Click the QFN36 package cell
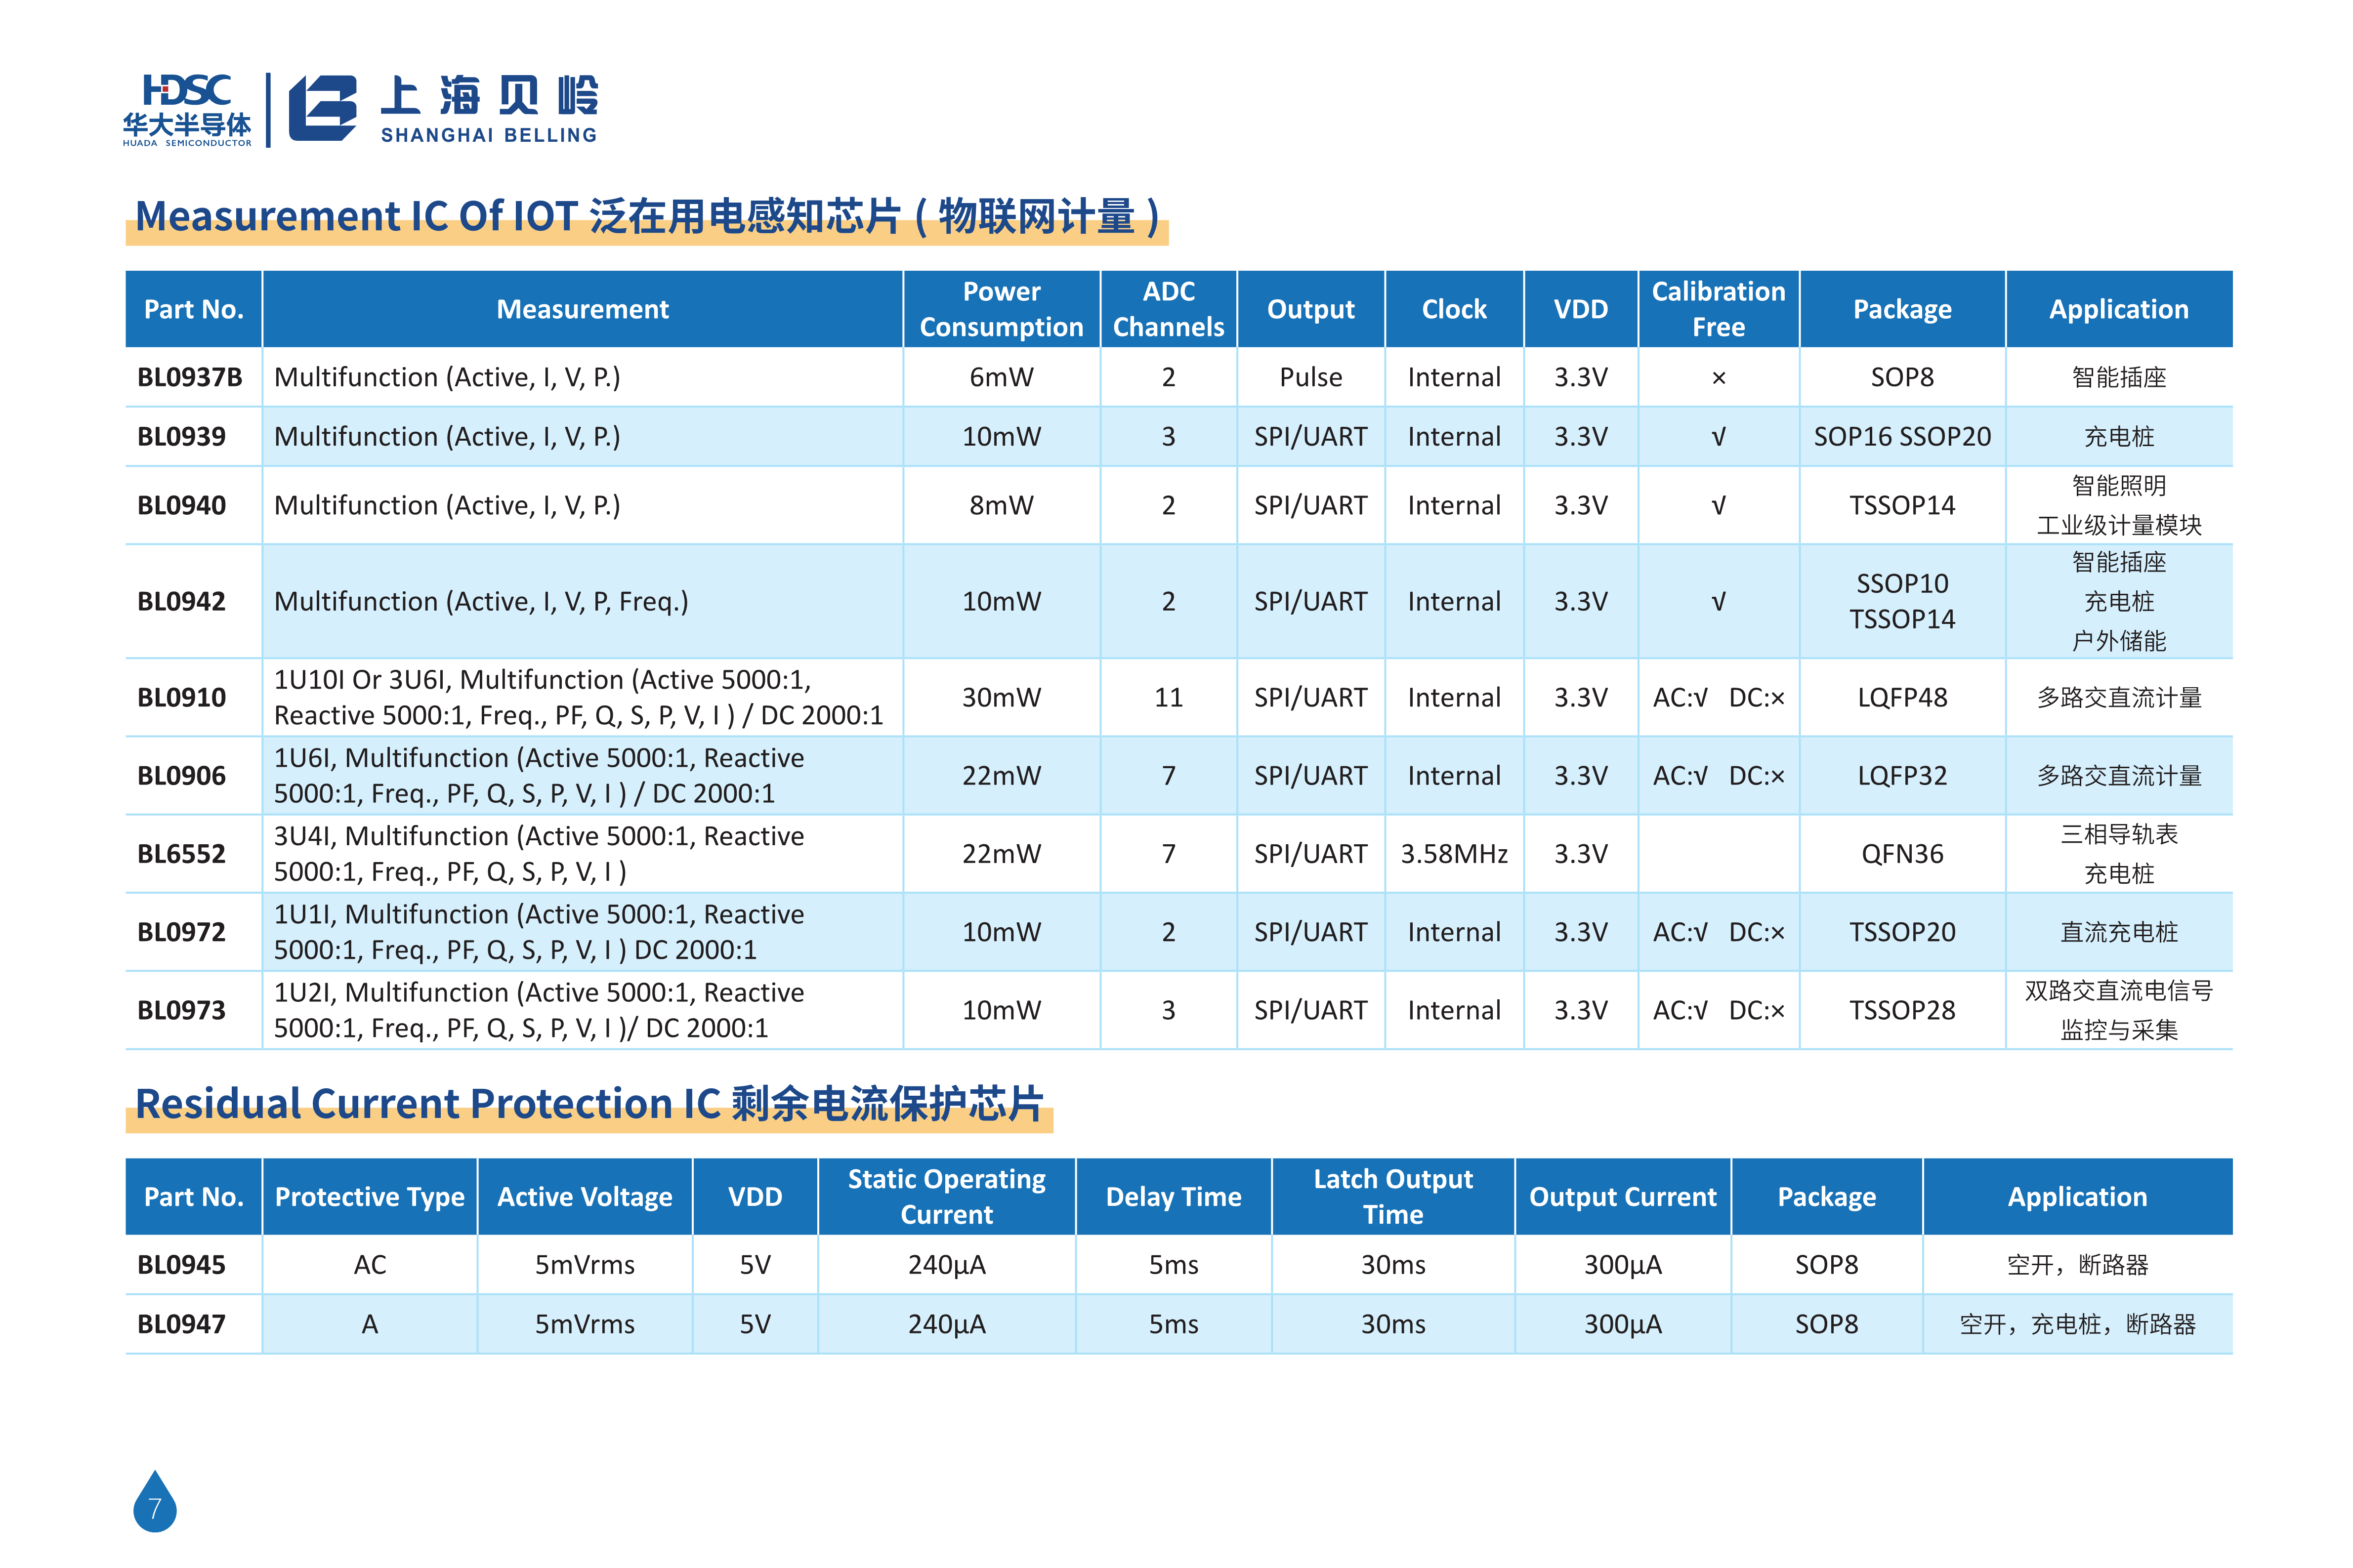 pyautogui.click(x=1902, y=853)
